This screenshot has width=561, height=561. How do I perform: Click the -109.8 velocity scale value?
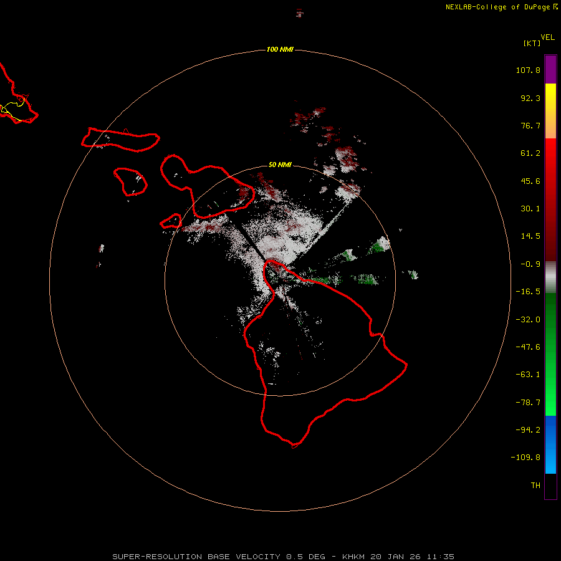(x=525, y=458)
